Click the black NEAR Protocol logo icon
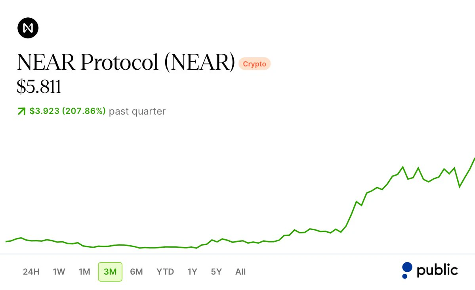The width and height of the screenshot is (475, 290). click(x=28, y=28)
